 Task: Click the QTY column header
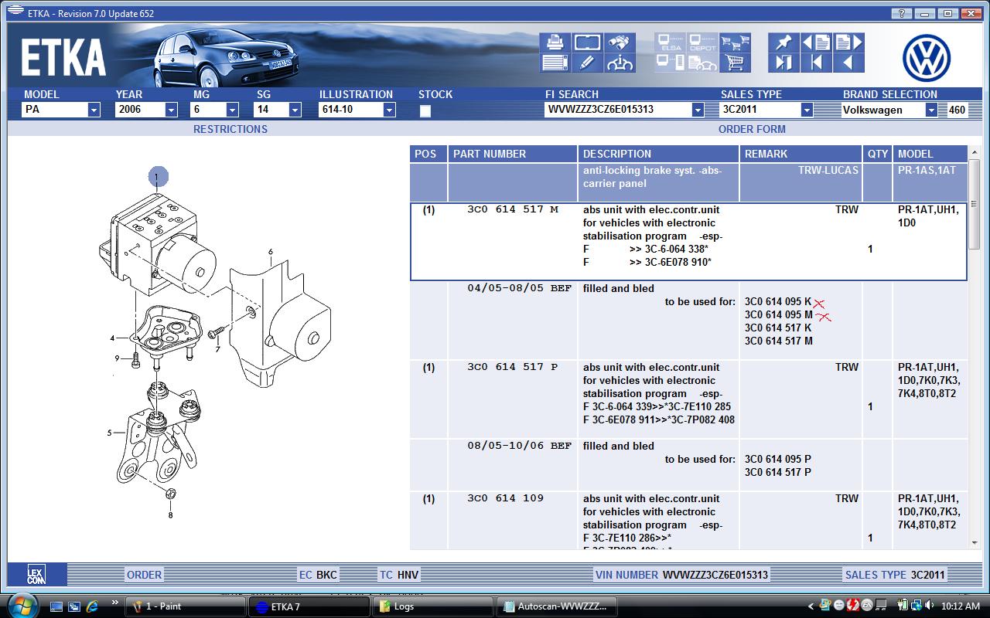click(878, 154)
